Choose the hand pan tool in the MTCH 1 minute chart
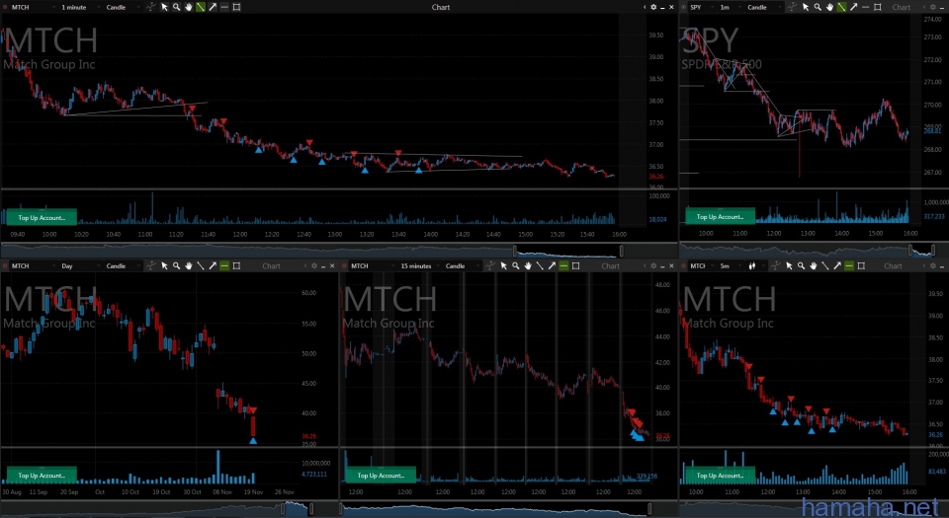Viewport: 949px width, 518px height. [x=188, y=7]
